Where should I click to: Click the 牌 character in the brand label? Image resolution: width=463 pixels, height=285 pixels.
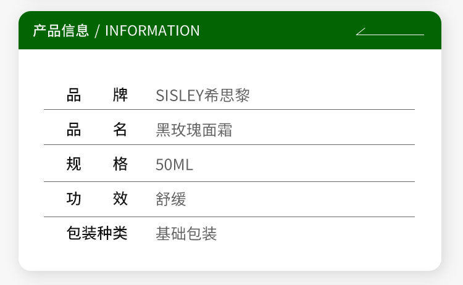pyautogui.click(x=120, y=95)
